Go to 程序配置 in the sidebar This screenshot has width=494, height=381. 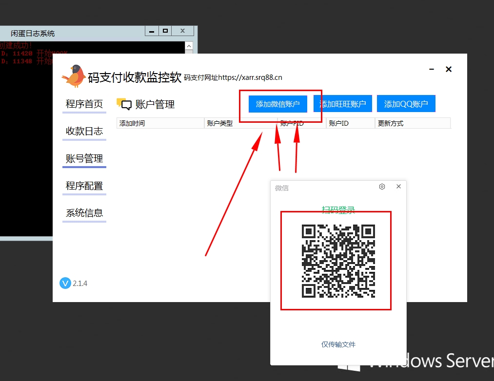[84, 186]
